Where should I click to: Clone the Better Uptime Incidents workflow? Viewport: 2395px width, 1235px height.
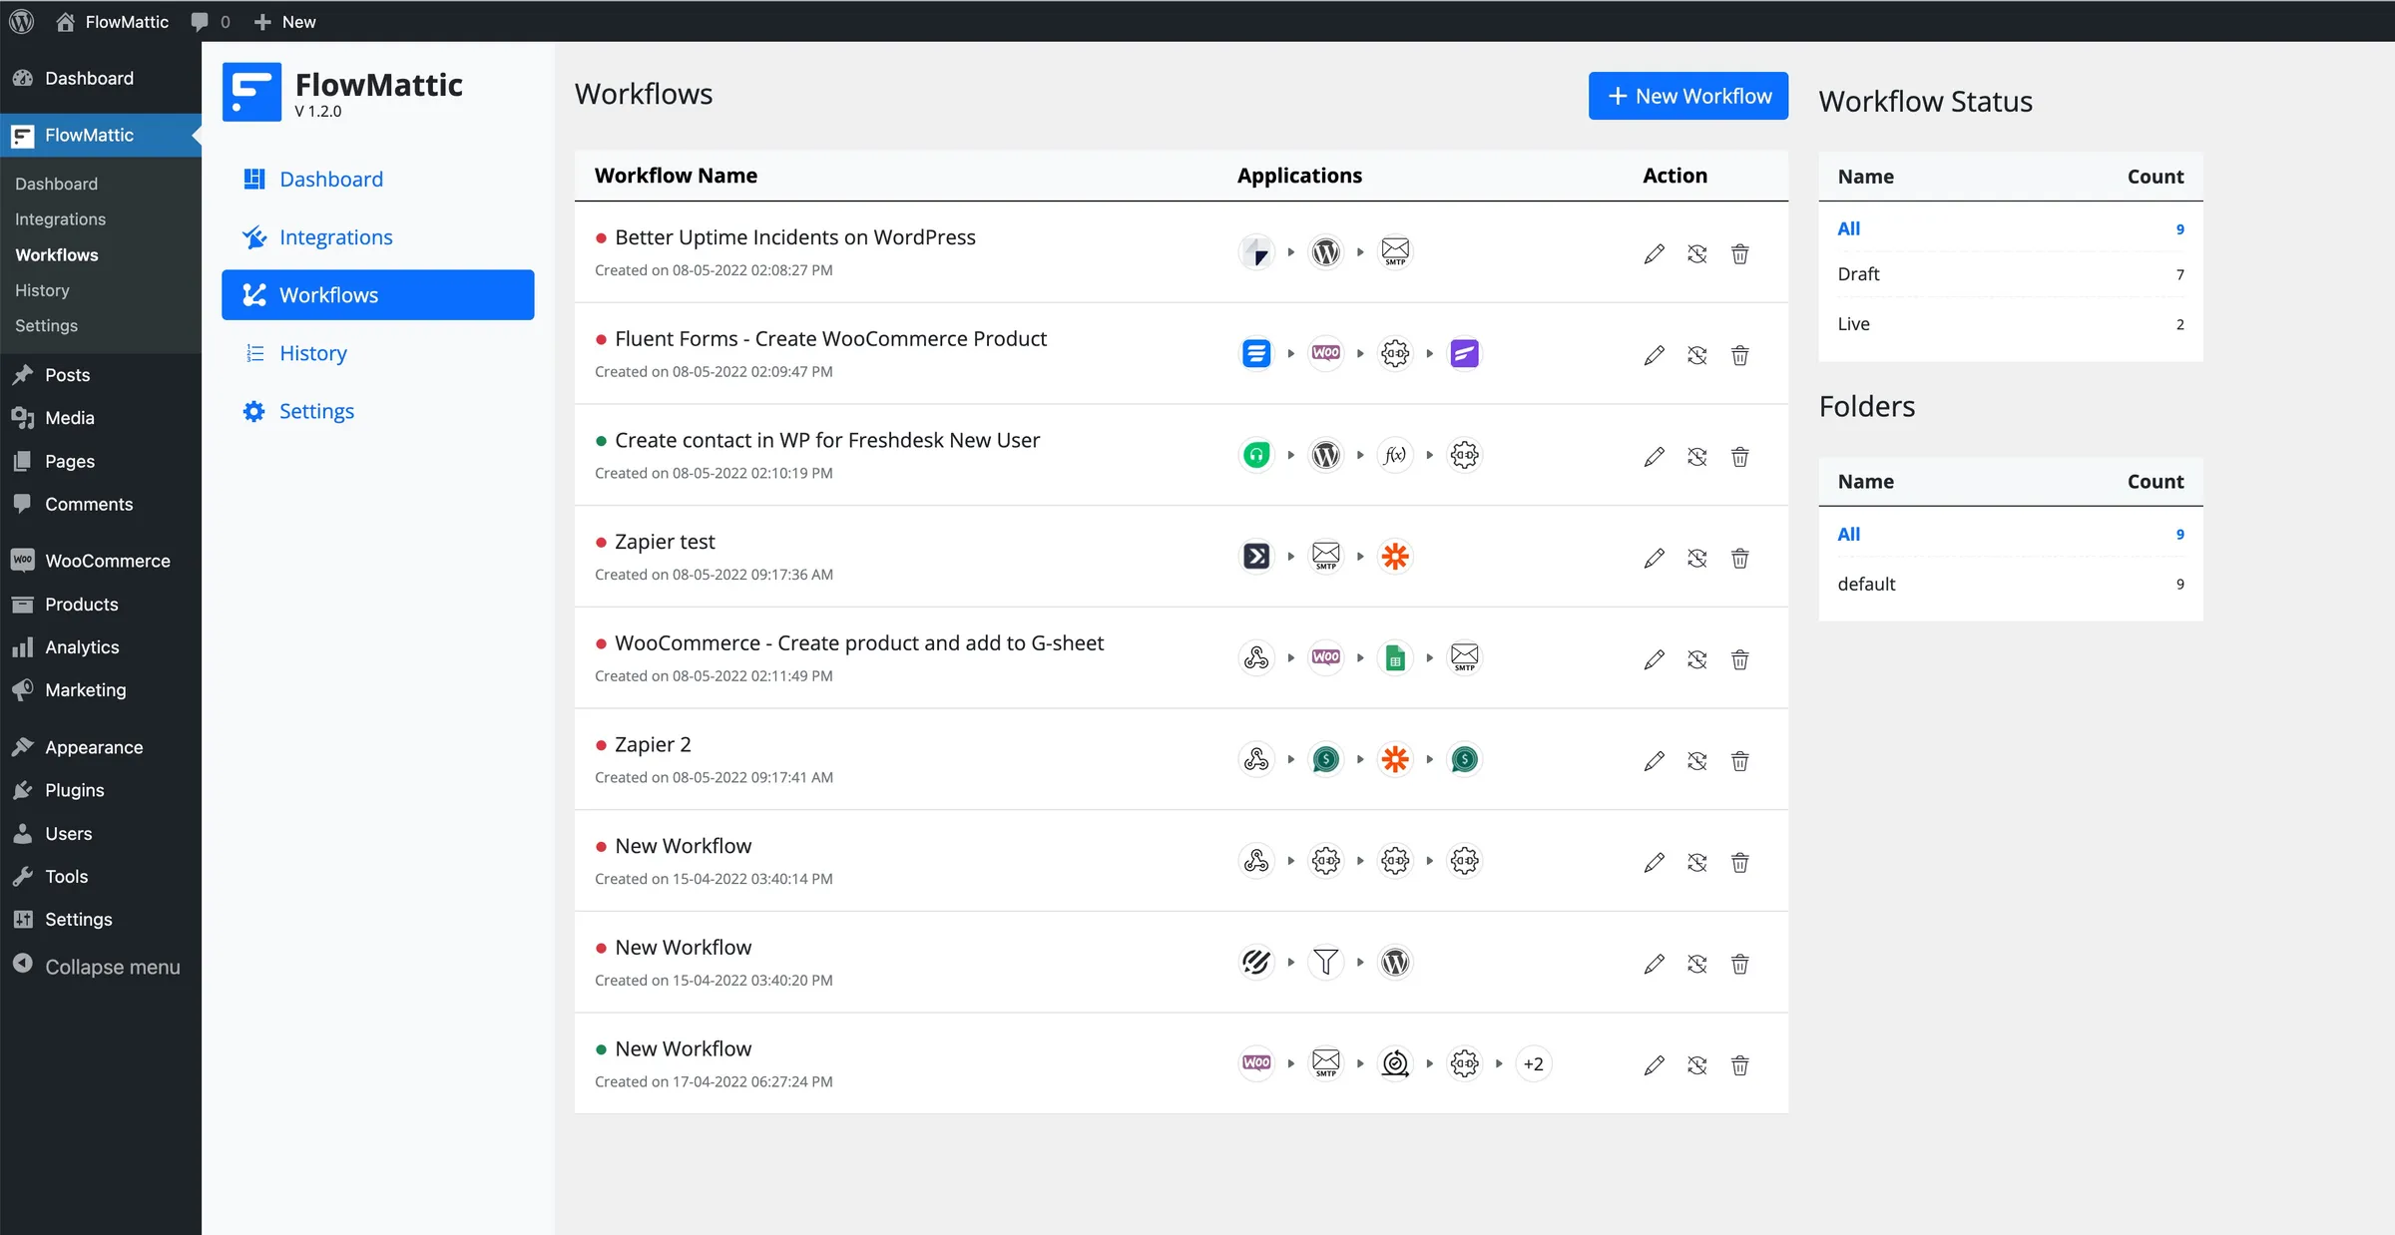pyautogui.click(x=1697, y=253)
